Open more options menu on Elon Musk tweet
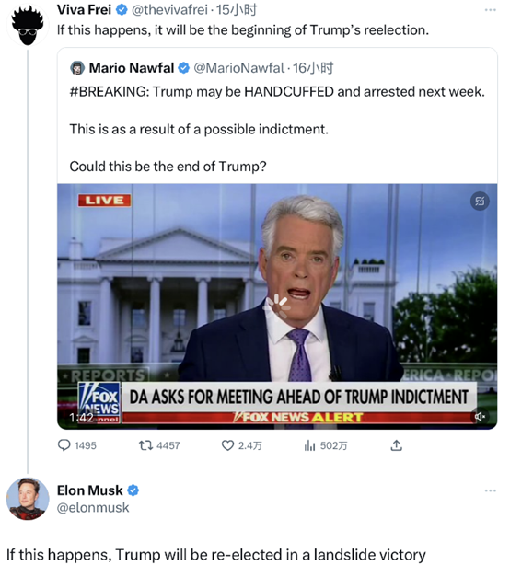 pyautogui.click(x=490, y=490)
